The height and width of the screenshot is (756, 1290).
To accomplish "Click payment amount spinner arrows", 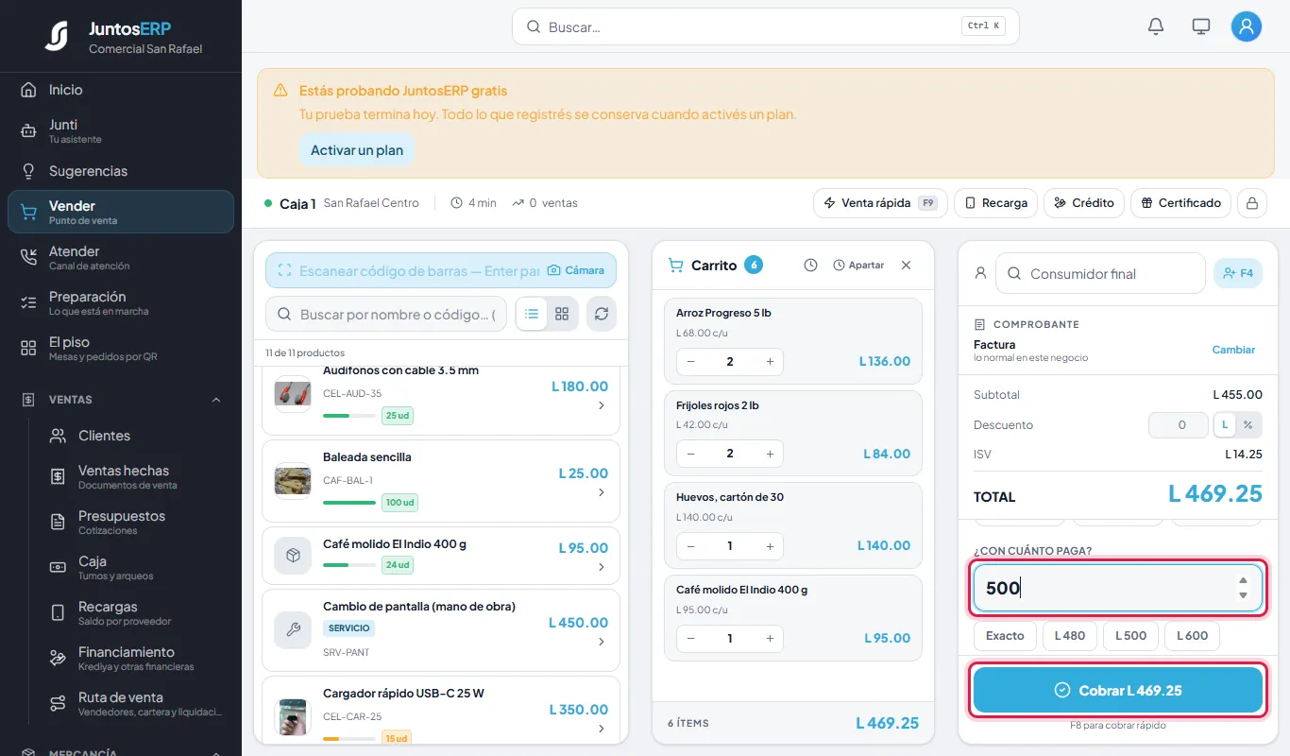I will (x=1243, y=588).
